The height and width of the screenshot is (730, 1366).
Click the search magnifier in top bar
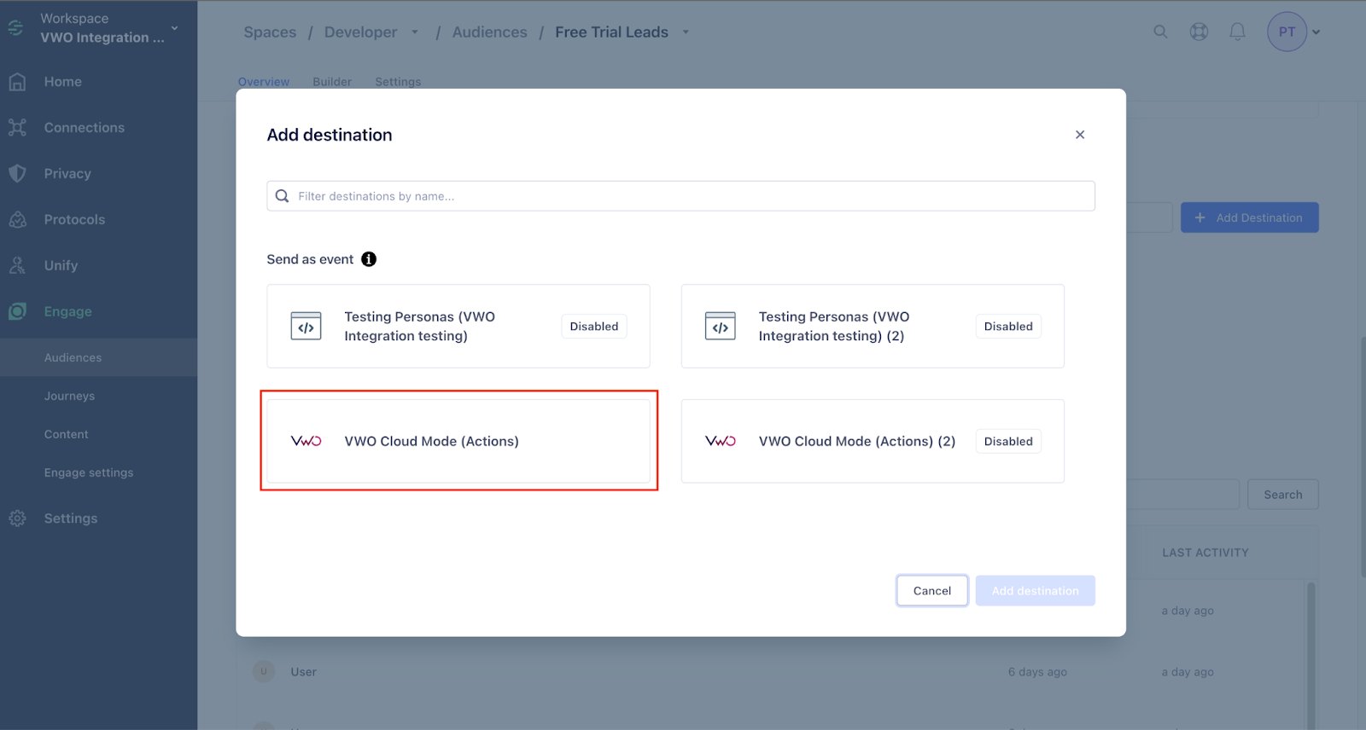(x=1160, y=32)
